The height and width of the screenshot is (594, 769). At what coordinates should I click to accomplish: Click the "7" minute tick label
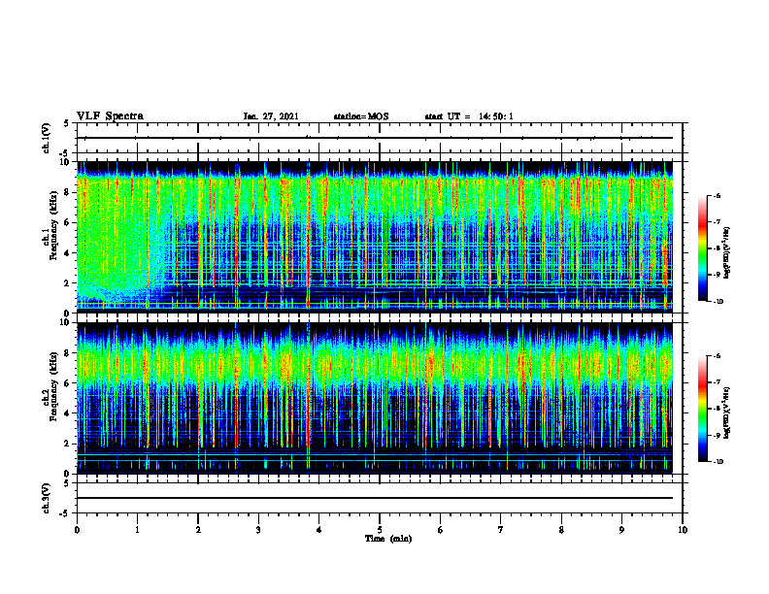501,530
